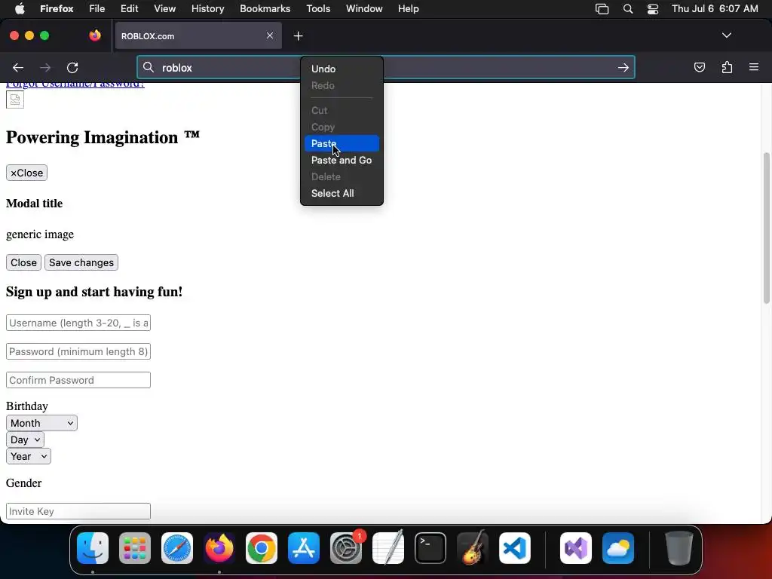This screenshot has width=772, height=579.
Task: Open the Window menu
Action: [x=364, y=9]
